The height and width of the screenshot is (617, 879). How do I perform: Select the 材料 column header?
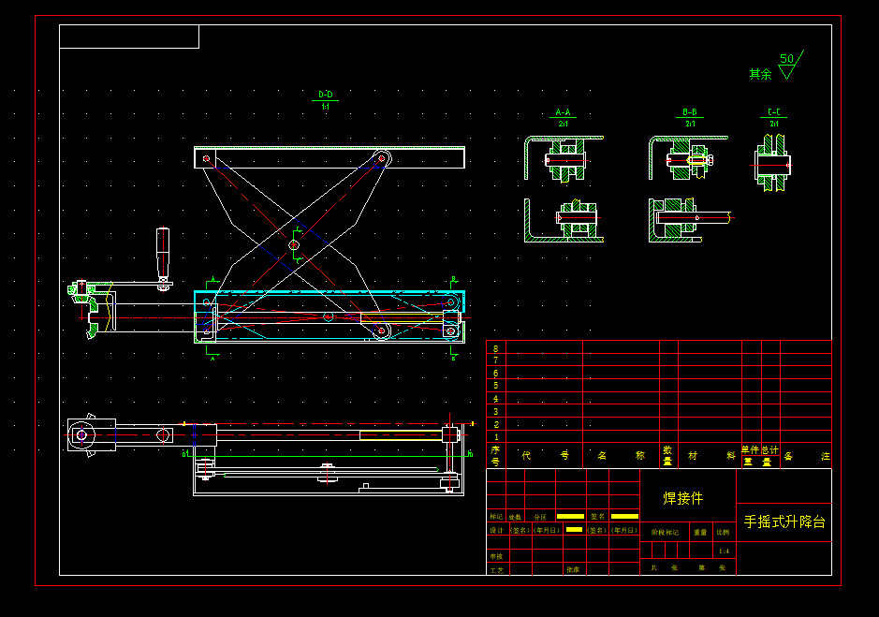711,455
